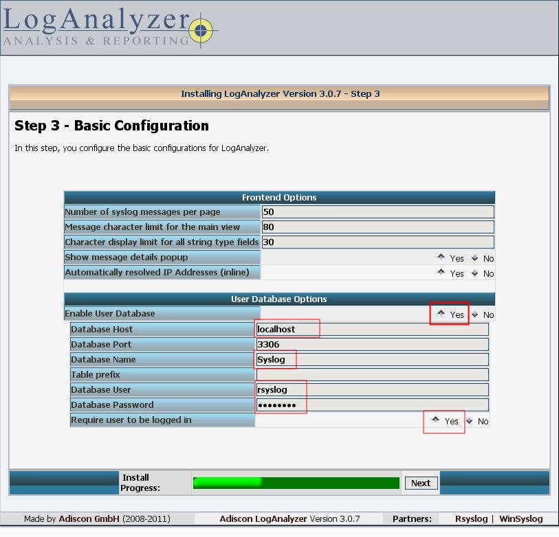Focus the Database Port field
The image size is (559, 537).
(372, 345)
